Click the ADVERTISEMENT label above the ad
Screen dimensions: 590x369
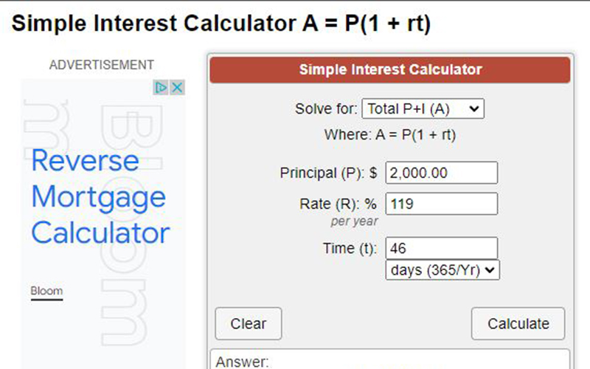coord(102,65)
